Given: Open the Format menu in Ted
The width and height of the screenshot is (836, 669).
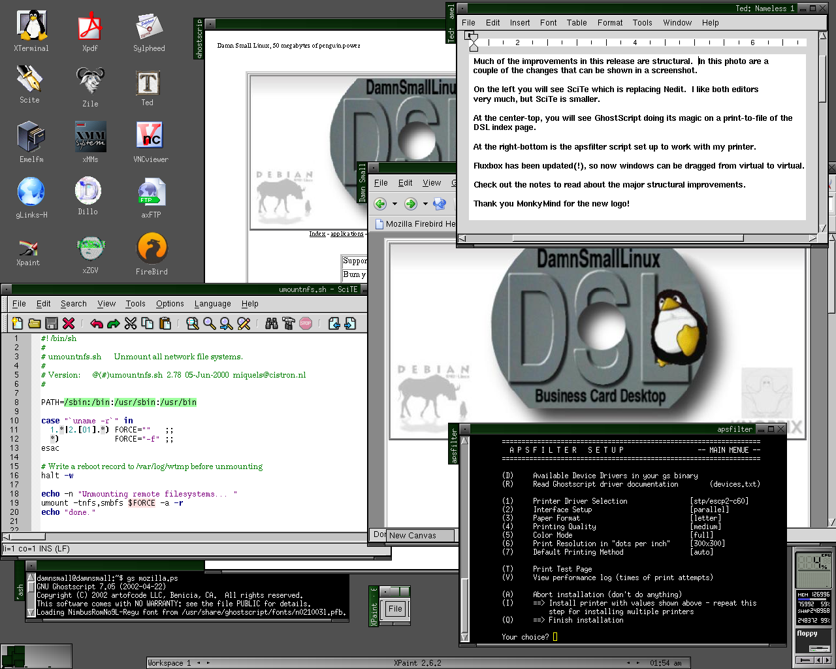Looking at the screenshot, I should (x=610, y=22).
